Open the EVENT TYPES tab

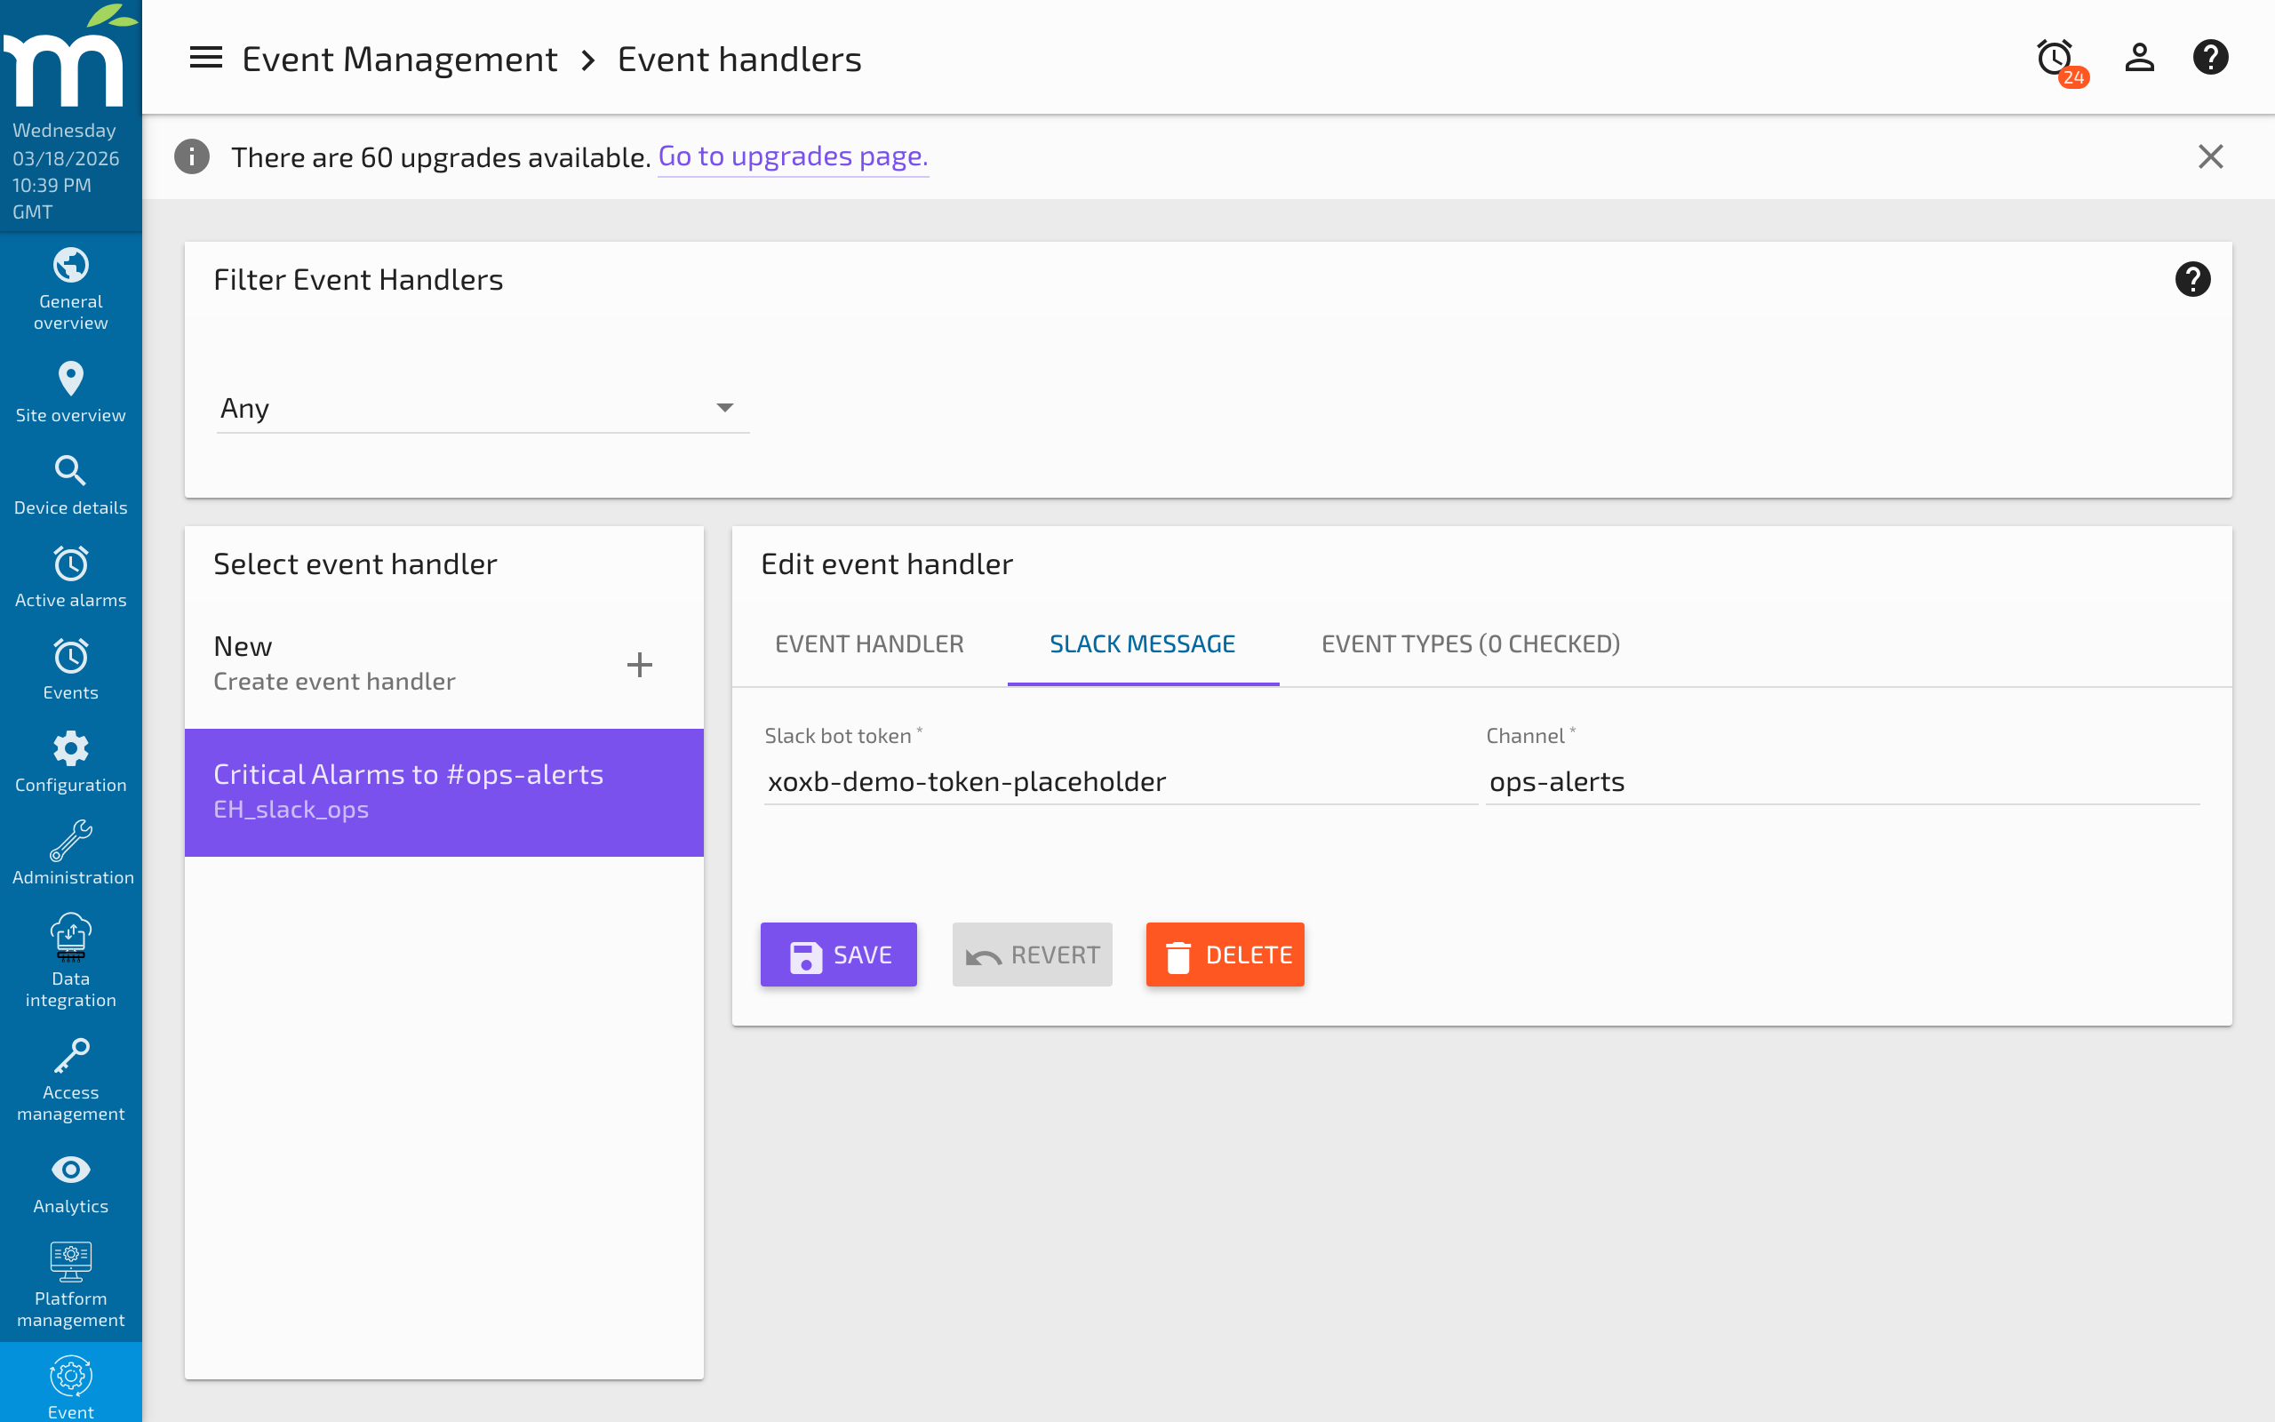tap(1469, 644)
